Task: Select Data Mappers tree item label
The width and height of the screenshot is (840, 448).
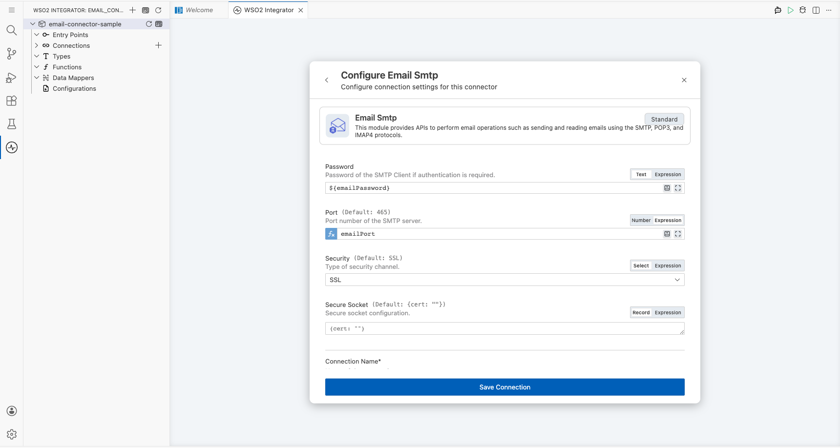Action: pos(73,78)
